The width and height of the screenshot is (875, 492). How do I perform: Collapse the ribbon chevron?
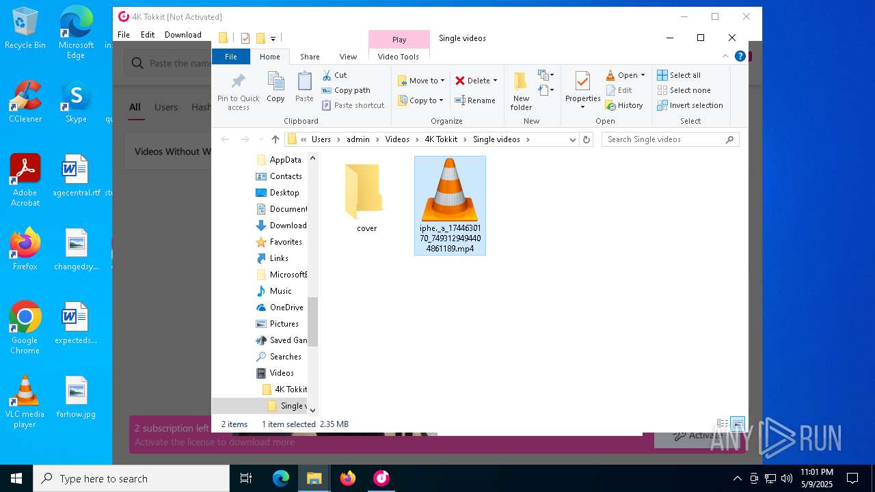(725, 57)
